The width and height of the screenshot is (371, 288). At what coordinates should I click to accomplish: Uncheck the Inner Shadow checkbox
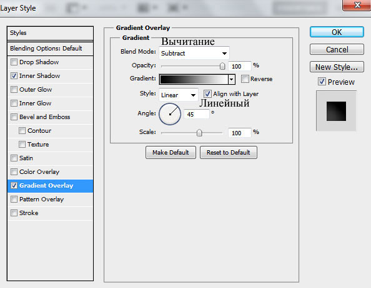coord(14,76)
